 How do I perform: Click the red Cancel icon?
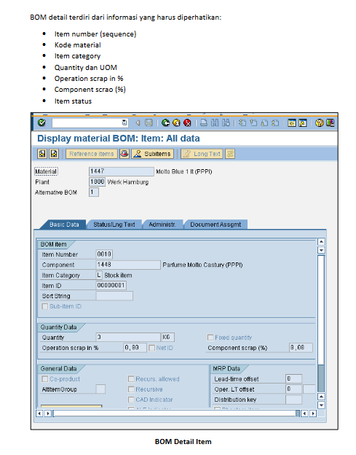(x=187, y=122)
